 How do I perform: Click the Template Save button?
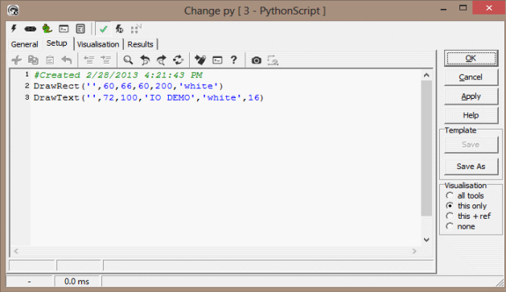click(x=471, y=145)
